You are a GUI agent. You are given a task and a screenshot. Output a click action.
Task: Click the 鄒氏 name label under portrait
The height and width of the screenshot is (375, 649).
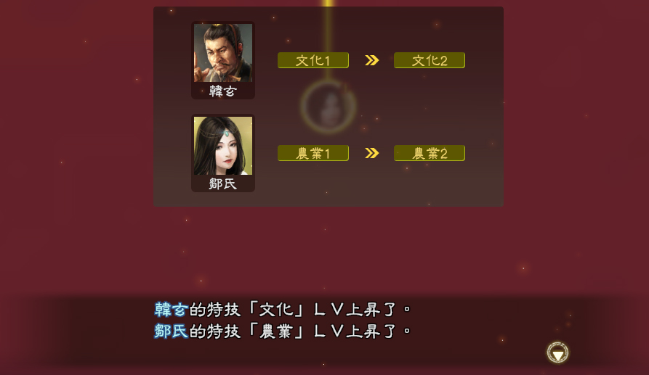click(x=222, y=184)
